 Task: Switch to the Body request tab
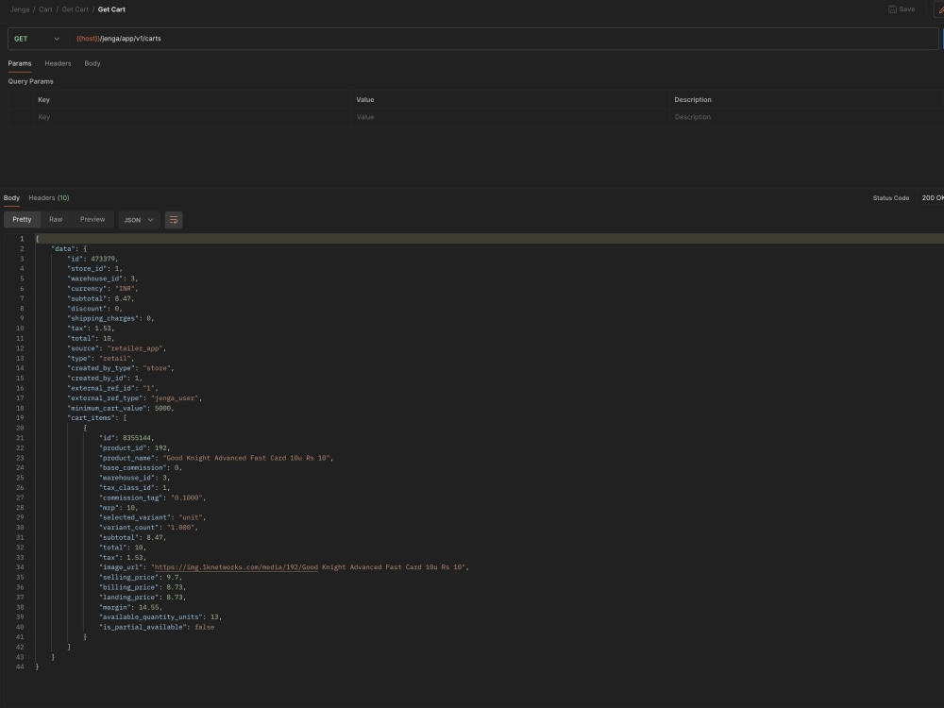click(x=92, y=63)
